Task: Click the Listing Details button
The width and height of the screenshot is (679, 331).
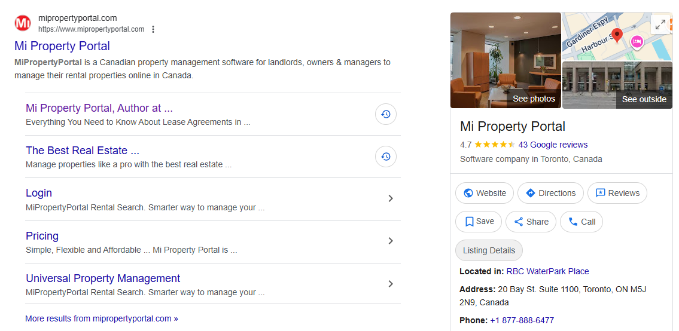Action: 489,250
